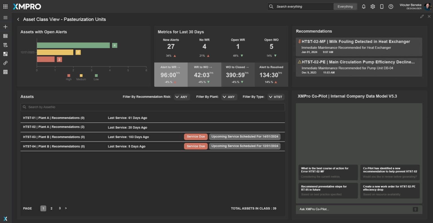
Task: Open Filter By Type HTST dropdown
Action: 275,97
